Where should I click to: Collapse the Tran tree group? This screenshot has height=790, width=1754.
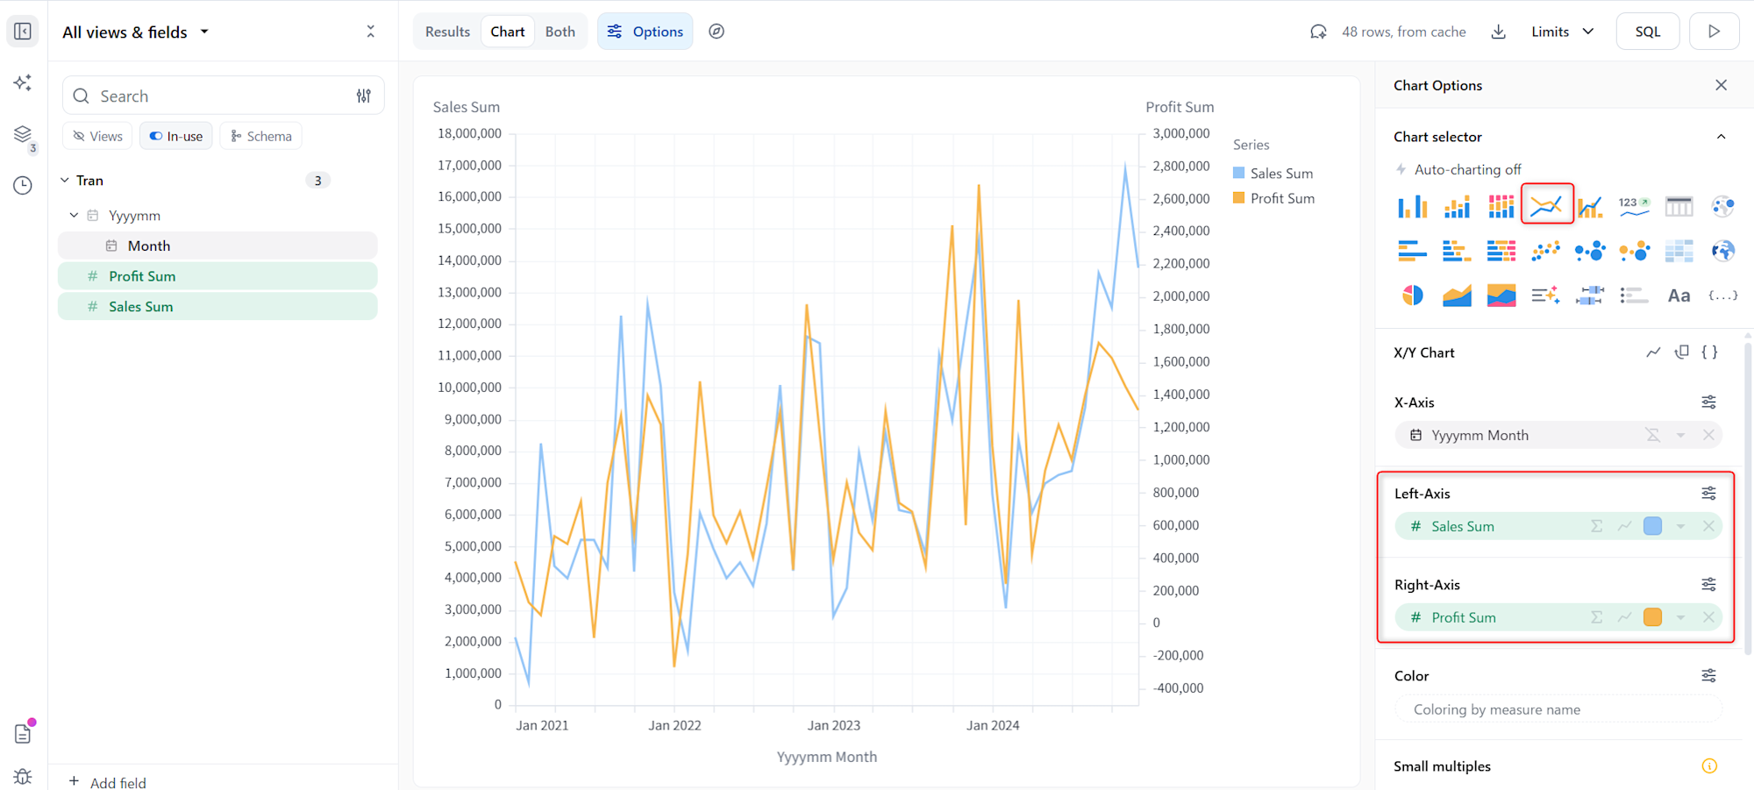pyautogui.click(x=65, y=181)
